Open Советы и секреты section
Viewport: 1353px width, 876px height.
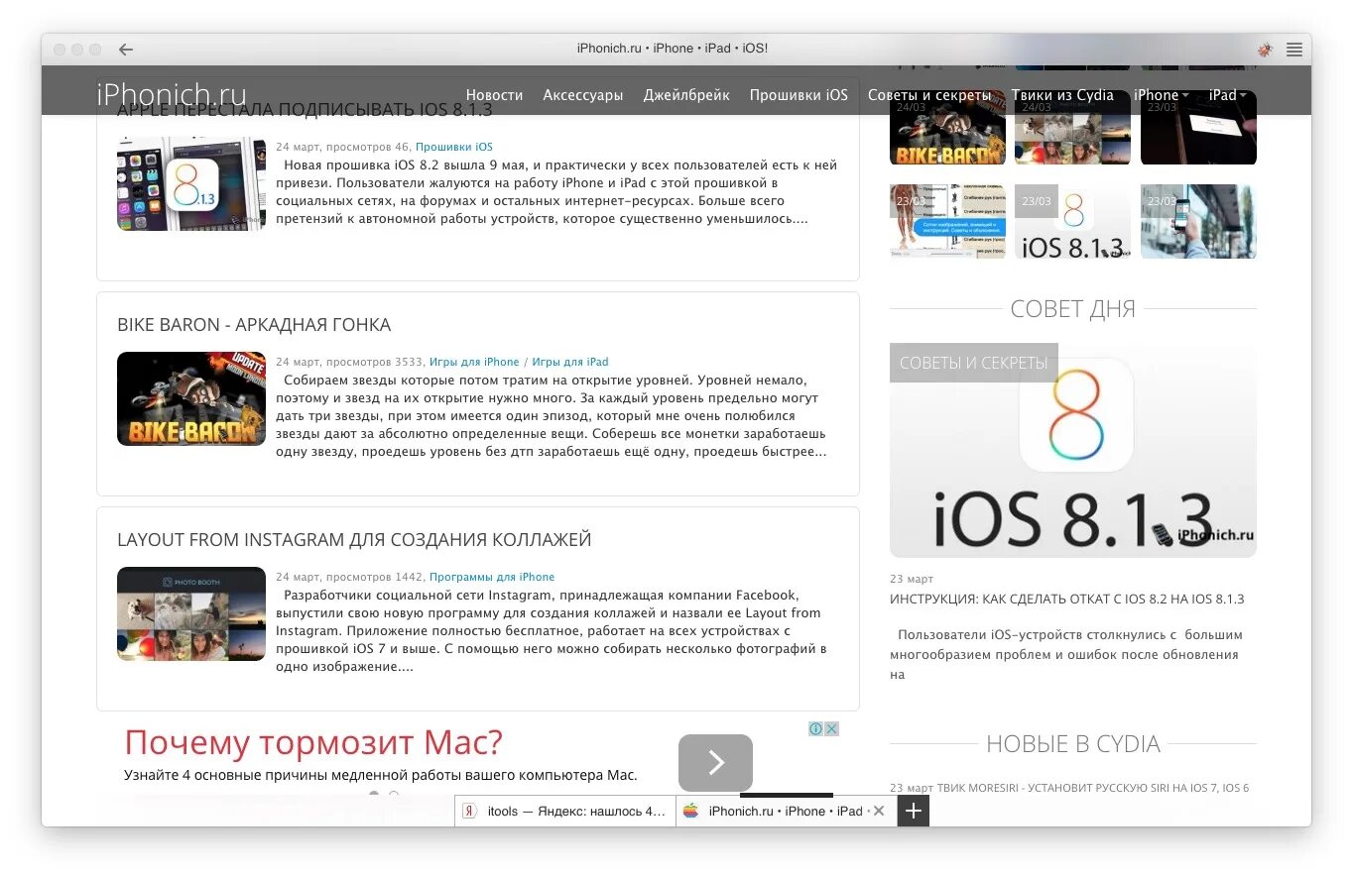(x=929, y=95)
